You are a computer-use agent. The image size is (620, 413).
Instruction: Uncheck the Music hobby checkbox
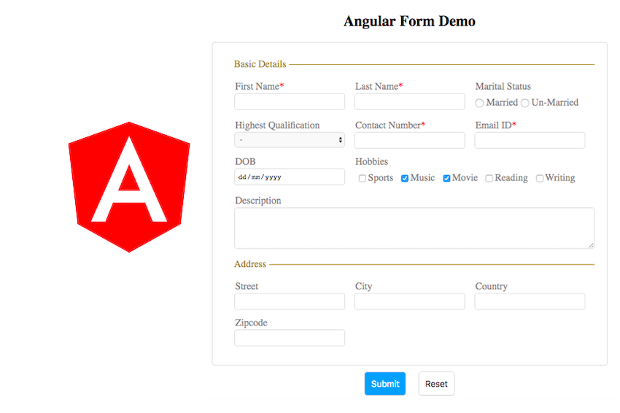(405, 179)
